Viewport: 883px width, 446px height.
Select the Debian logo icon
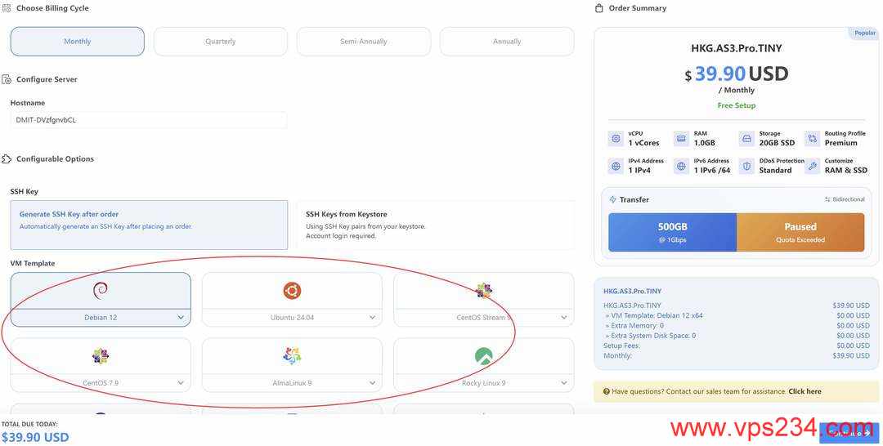pos(101,290)
